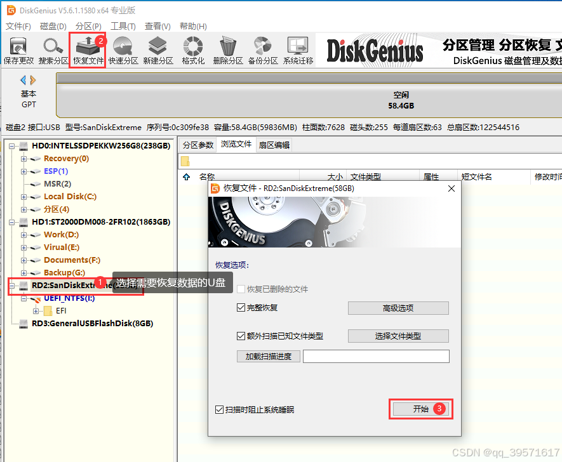Open 选择文件类型 file type selection
Screen dimensions: 562x462
tap(398, 336)
